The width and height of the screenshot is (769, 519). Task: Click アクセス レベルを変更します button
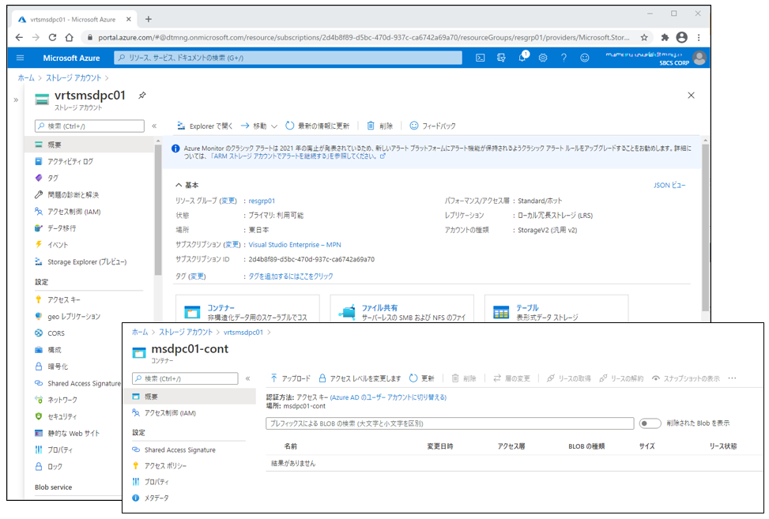click(360, 378)
